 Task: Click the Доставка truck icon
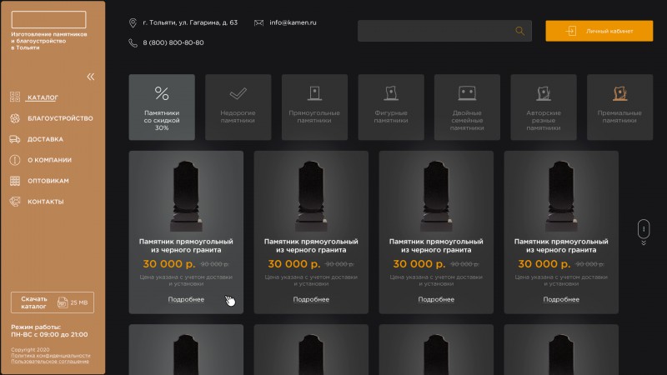(x=15, y=139)
